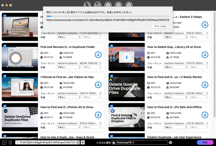Open format dropdown showing 2210.6K

186,93
